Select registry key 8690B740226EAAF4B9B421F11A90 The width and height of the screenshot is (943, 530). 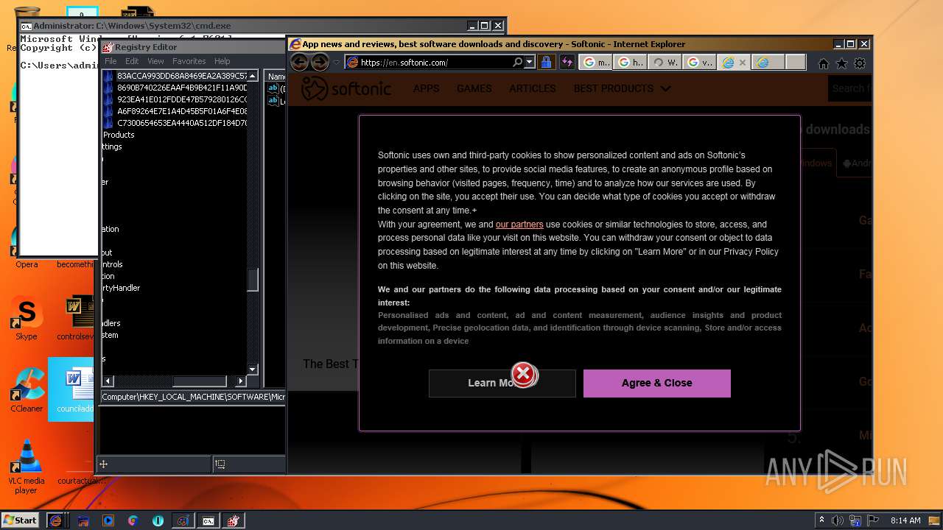tap(181, 88)
